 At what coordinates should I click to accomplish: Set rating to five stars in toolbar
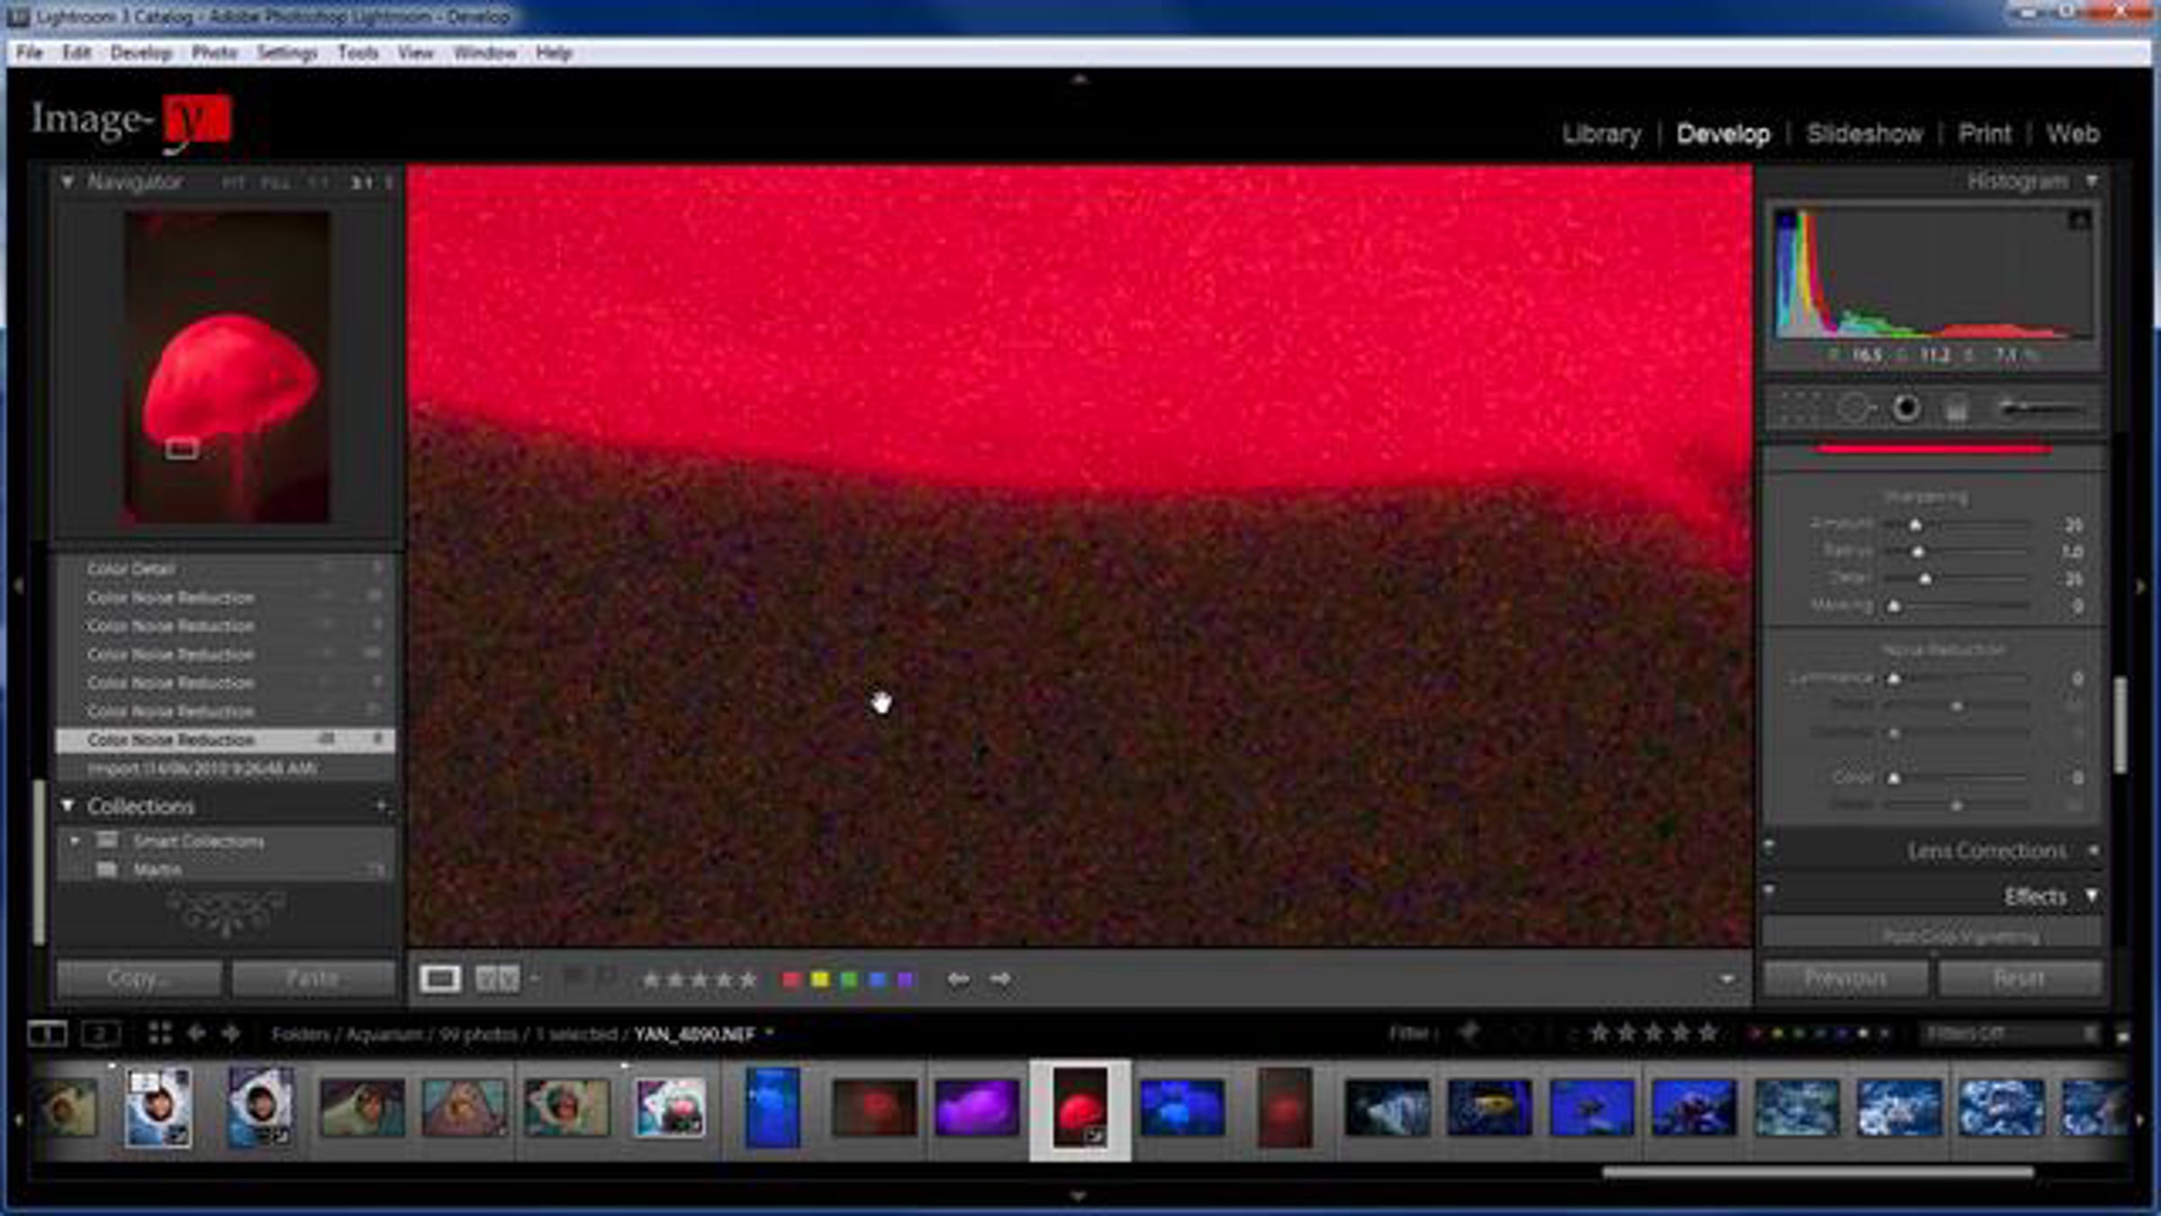click(747, 979)
